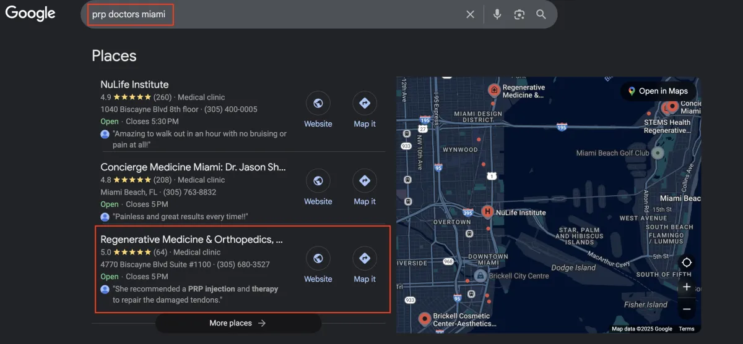
Task: Click the More places button
Action: click(238, 323)
